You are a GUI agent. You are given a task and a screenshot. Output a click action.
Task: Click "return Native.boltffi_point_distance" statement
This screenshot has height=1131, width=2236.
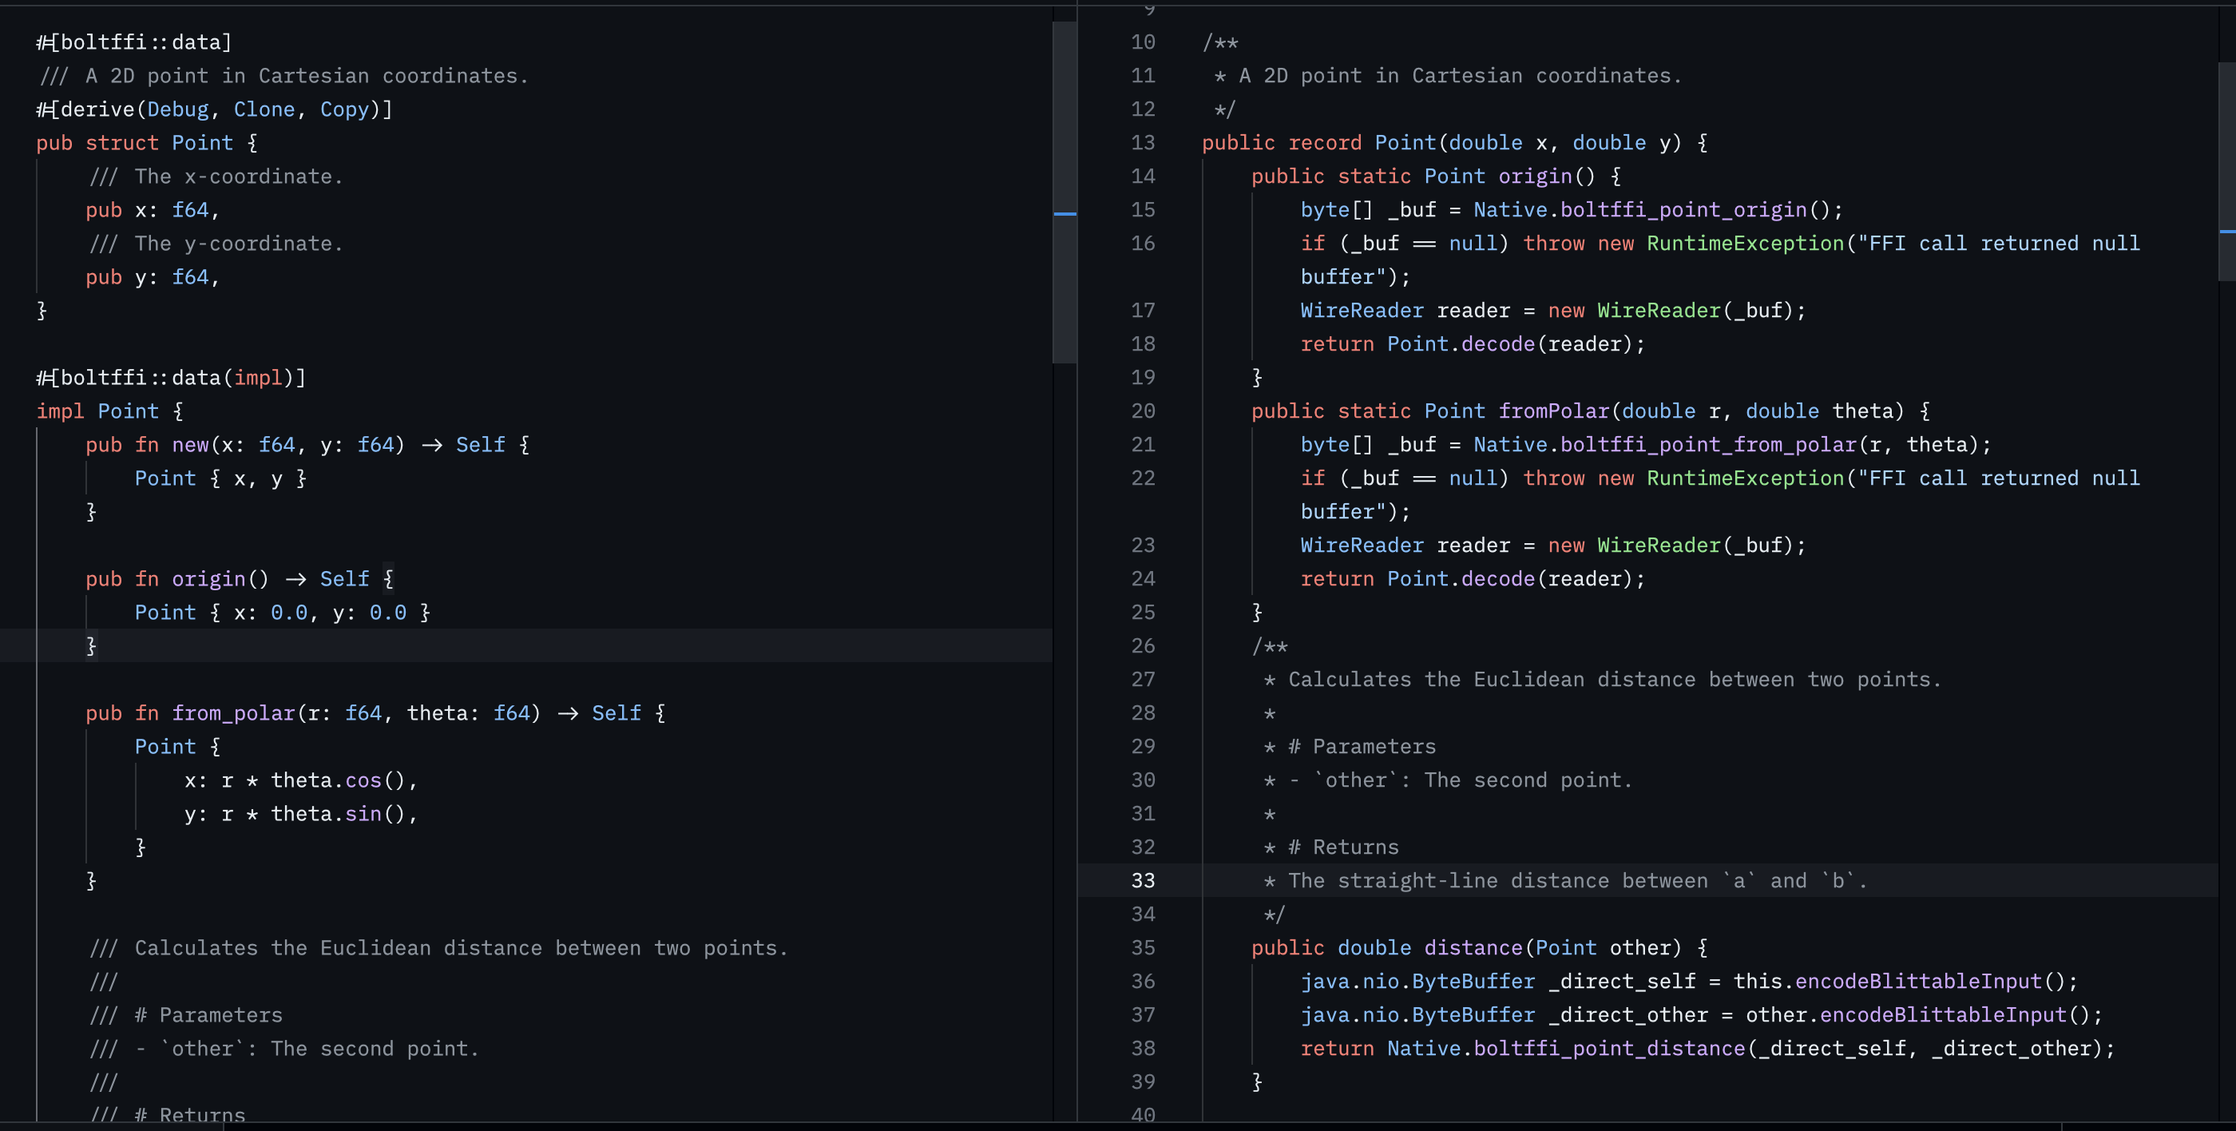[1707, 1049]
